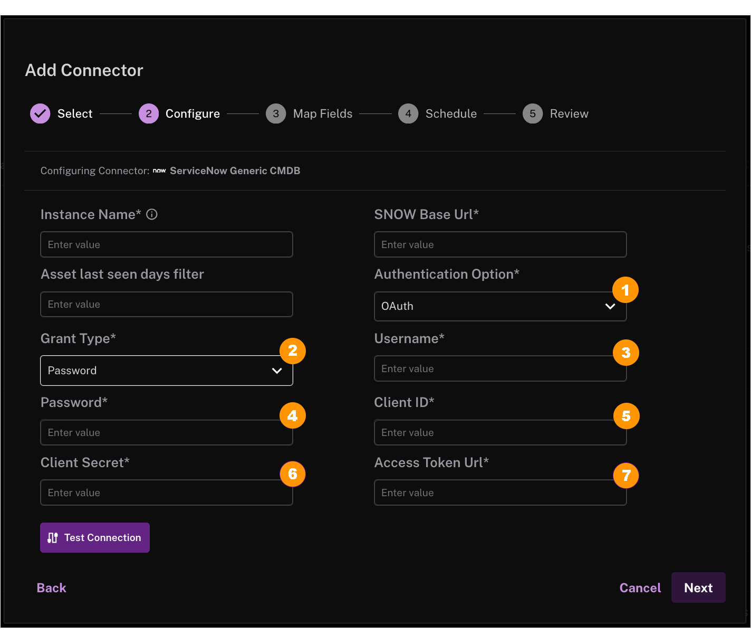The width and height of the screenshot is (751, 644).
Task: Click the Test Connection button
Action: (95, 537)
